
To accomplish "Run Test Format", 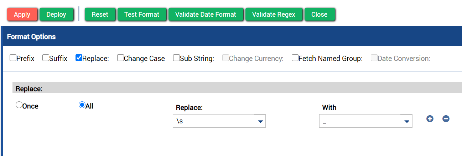I will [142, 15].
